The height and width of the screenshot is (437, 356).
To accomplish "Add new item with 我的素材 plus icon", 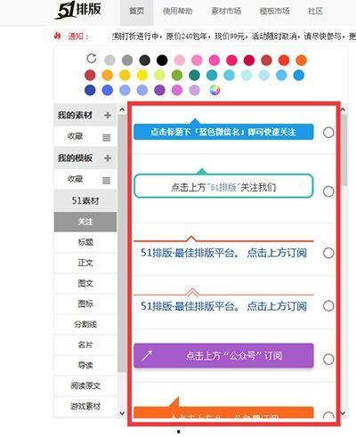I will pyautogui.click(x=108, y=115).
